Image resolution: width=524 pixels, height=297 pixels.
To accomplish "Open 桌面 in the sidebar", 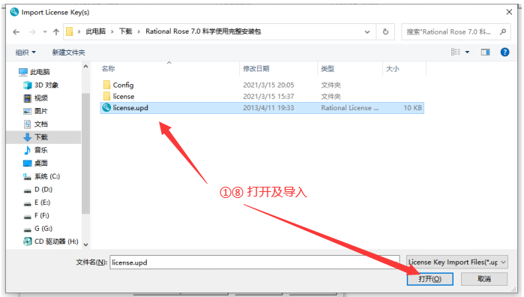I will (x=36, y=163).
